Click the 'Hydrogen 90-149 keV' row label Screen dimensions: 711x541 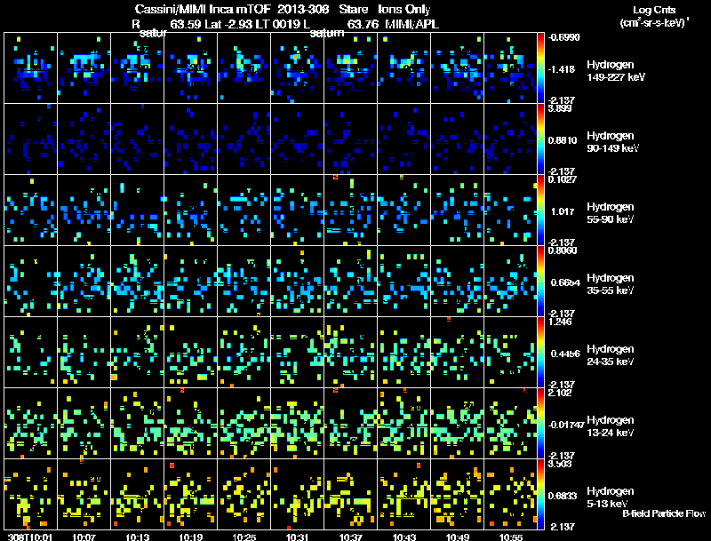coord(613,142)
